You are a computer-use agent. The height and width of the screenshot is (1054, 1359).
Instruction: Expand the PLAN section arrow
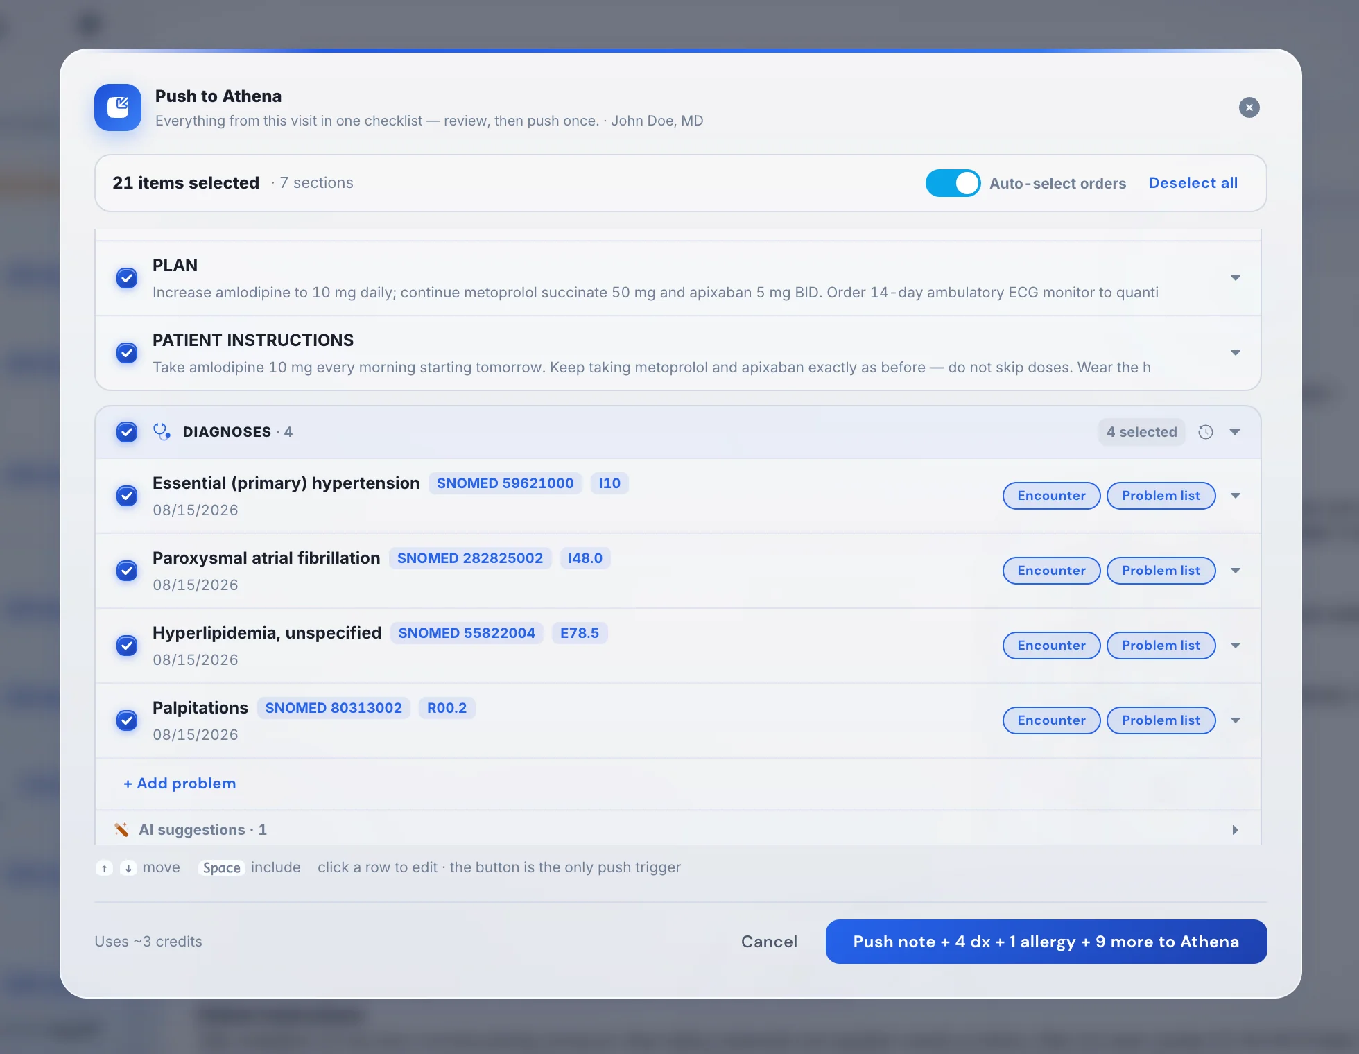pos(1235,278)
